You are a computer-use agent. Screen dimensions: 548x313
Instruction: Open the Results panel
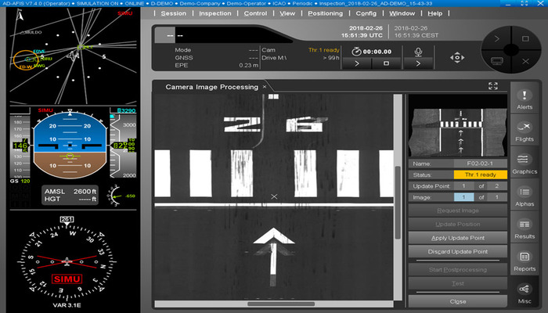pos(525,228)
